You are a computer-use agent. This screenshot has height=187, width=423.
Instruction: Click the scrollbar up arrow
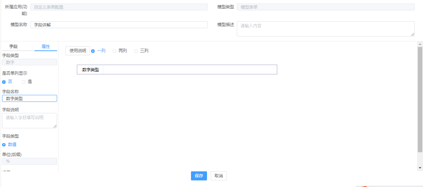point(420,44)
